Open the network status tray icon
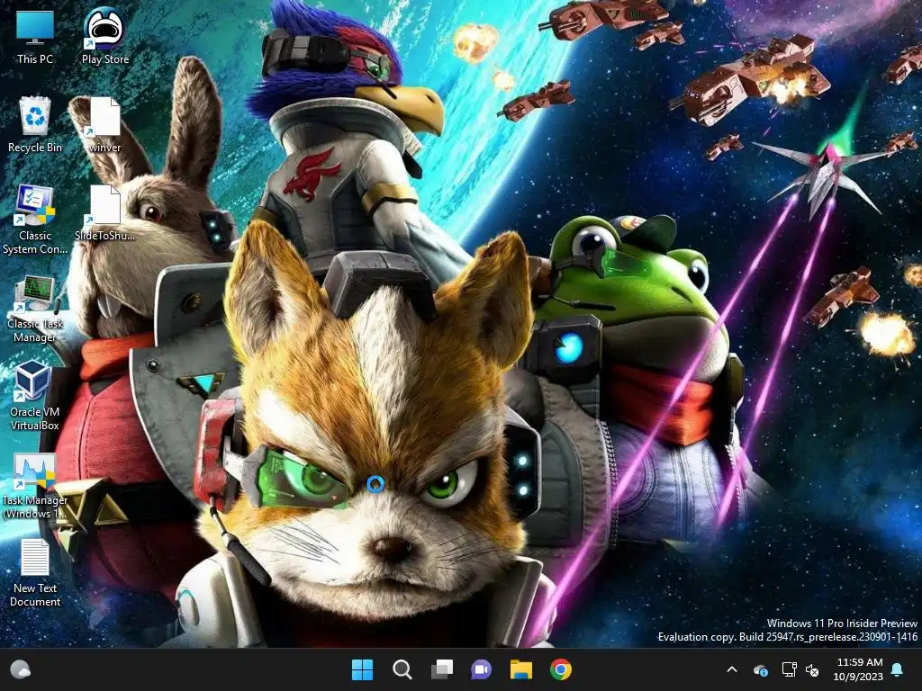Viewport: 922px width, 691px height. [x=789, y=669]
